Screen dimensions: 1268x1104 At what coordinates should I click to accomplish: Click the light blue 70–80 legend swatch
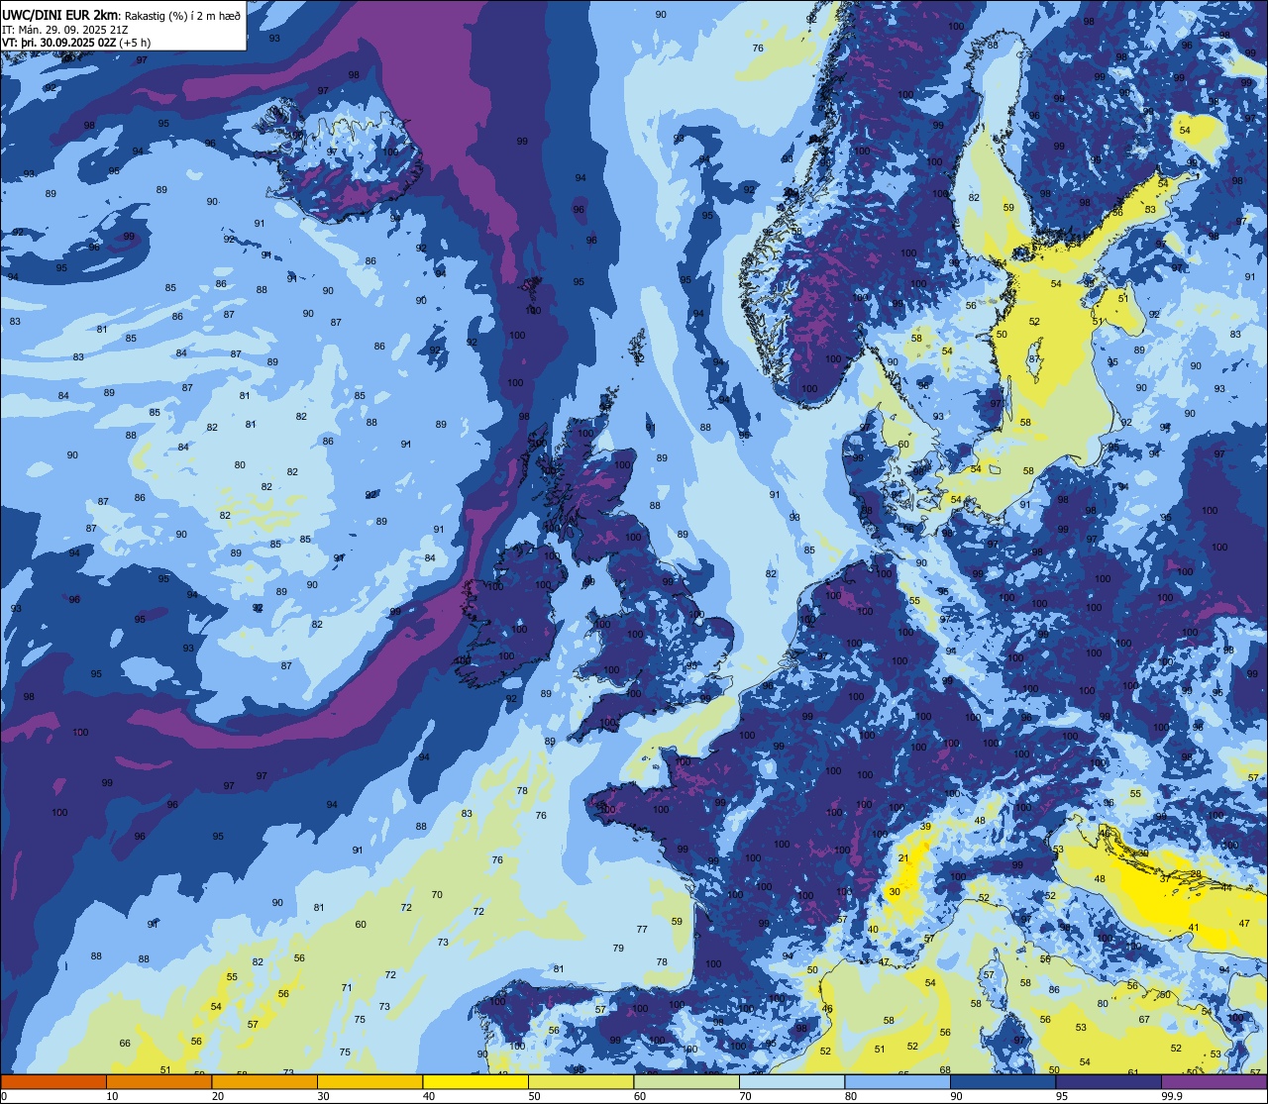(x=792, y=1081)
